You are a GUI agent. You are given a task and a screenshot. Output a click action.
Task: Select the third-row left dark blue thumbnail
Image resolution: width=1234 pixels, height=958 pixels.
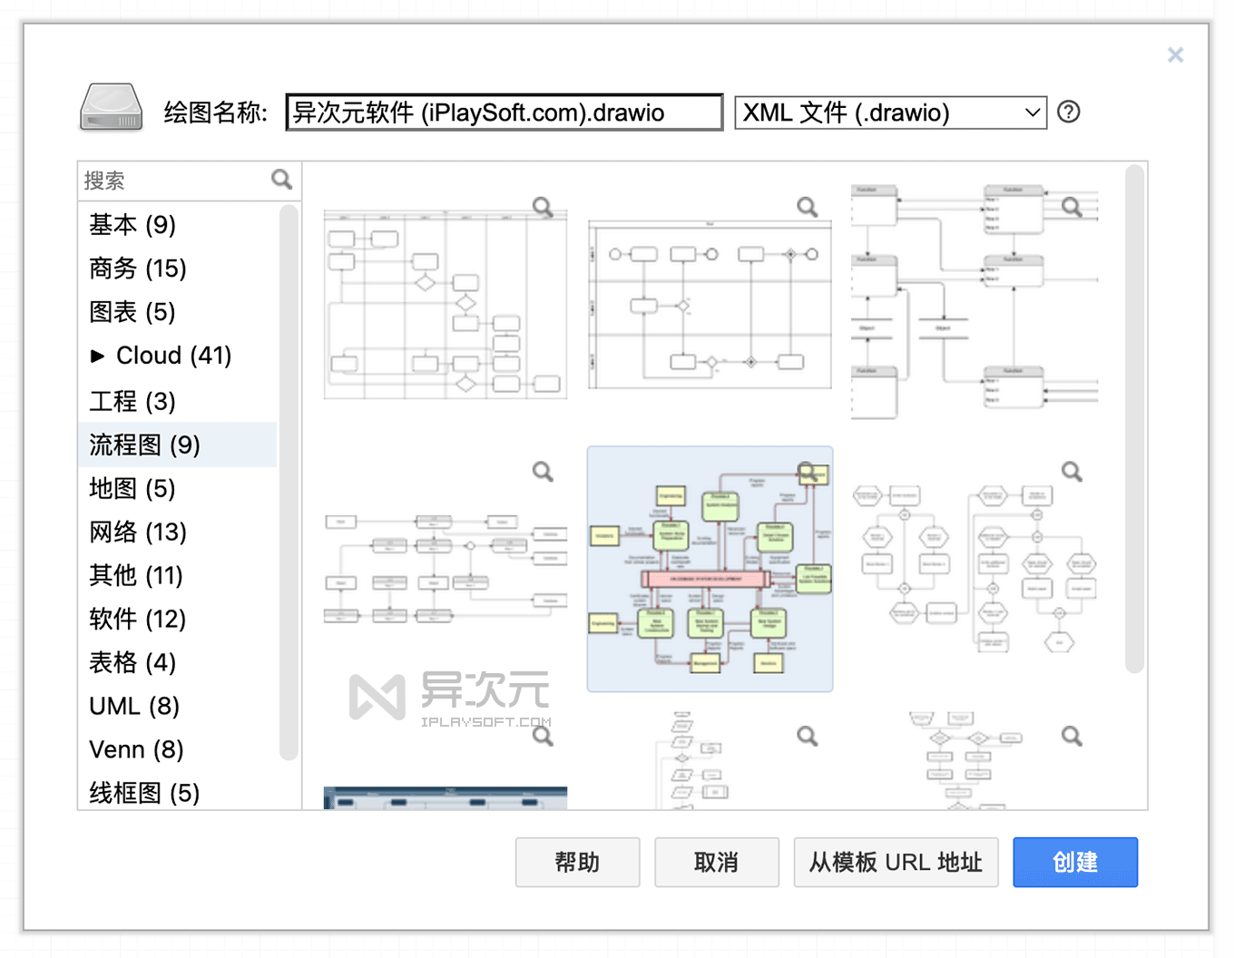click(445, 798)
